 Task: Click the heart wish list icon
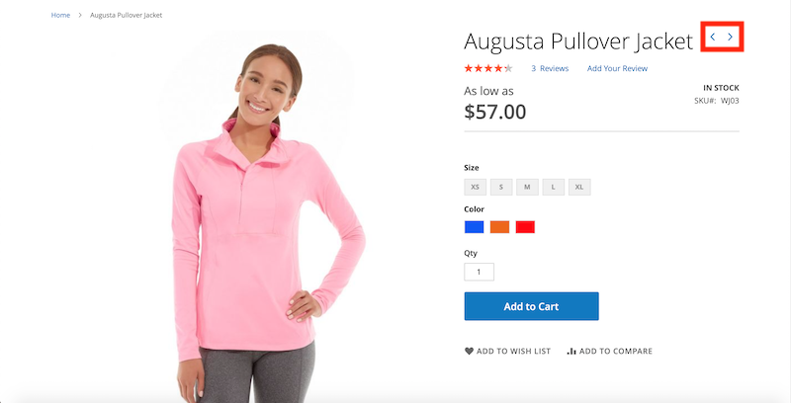tap(469, 351)
